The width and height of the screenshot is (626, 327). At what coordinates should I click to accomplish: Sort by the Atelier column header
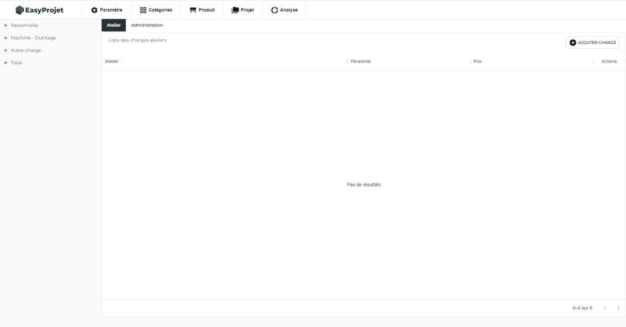coord(112,62)
